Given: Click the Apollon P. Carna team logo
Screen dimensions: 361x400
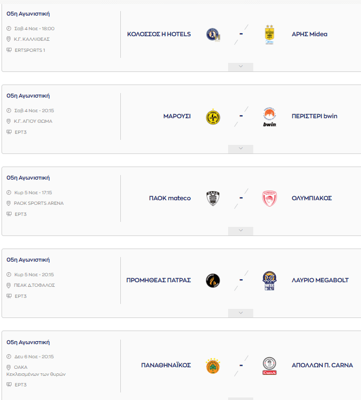Looking at the screenshot, I should coord(269,366).
